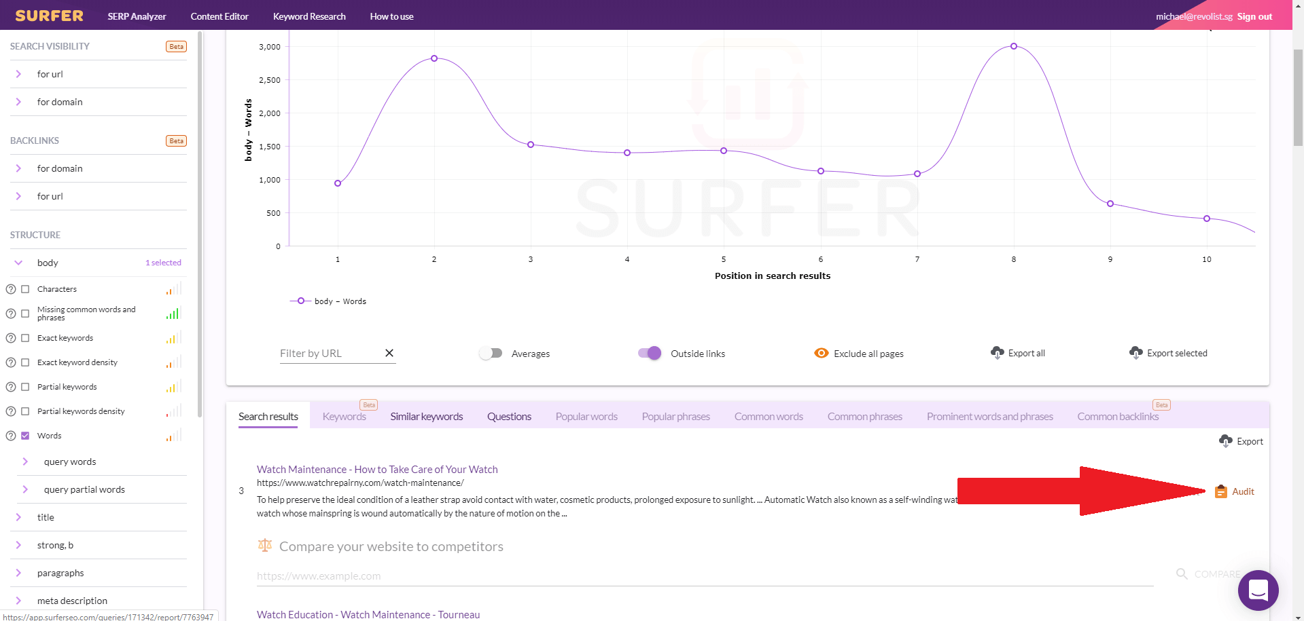This screenshot has height=621, width=1304.
Task: Switch to Common backlinks tab
Action: click(1118, 416)
